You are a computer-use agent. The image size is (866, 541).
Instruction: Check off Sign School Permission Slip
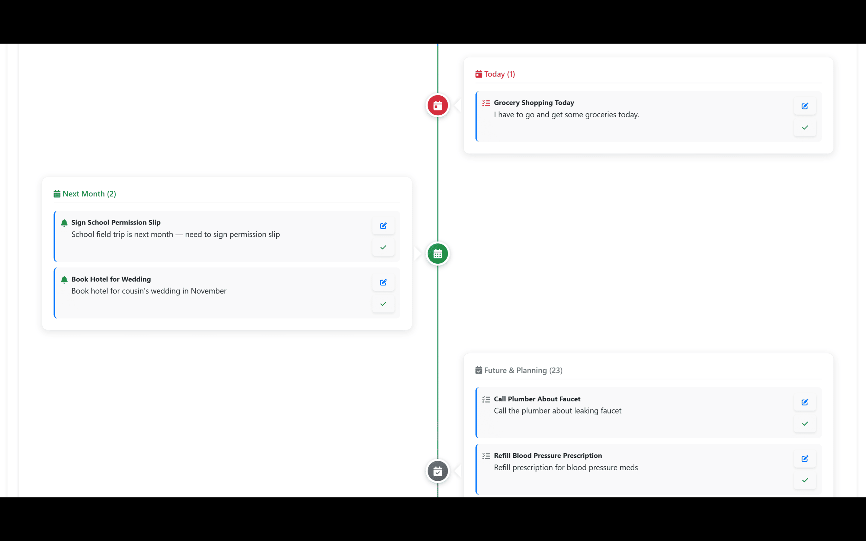point(383,247)
